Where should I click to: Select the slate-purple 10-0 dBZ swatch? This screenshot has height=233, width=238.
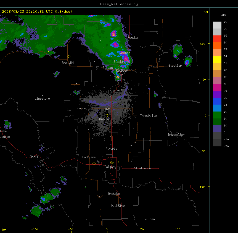pos(217,129)
